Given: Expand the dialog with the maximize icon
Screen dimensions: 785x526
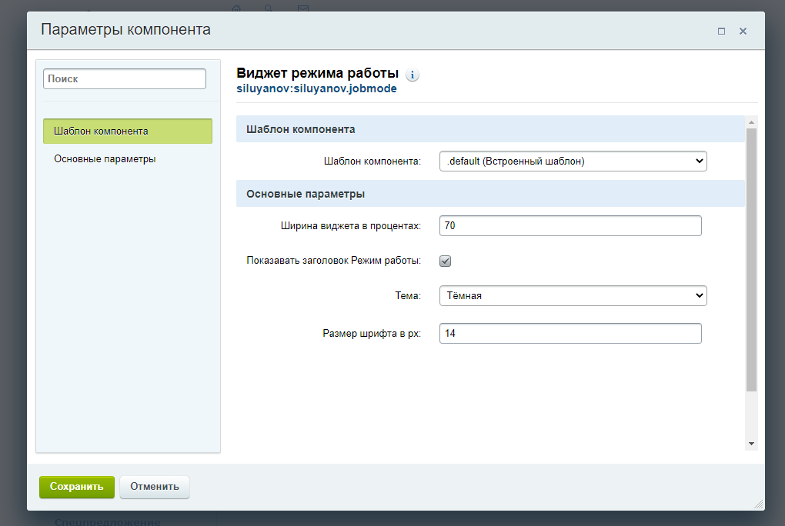Looking at the screenshot, I should click(x=721, y=31).
